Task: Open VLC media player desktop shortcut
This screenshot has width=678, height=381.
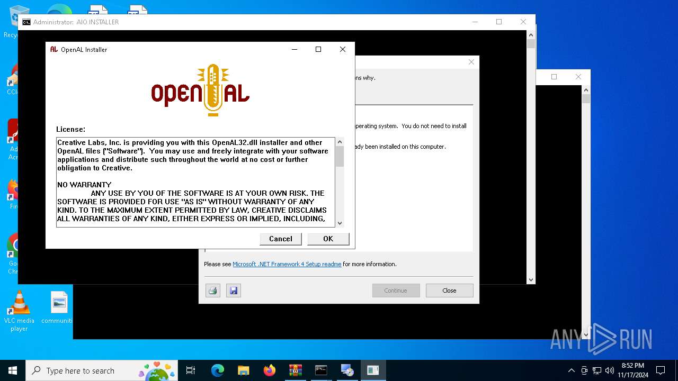Action: click(19, 312)
